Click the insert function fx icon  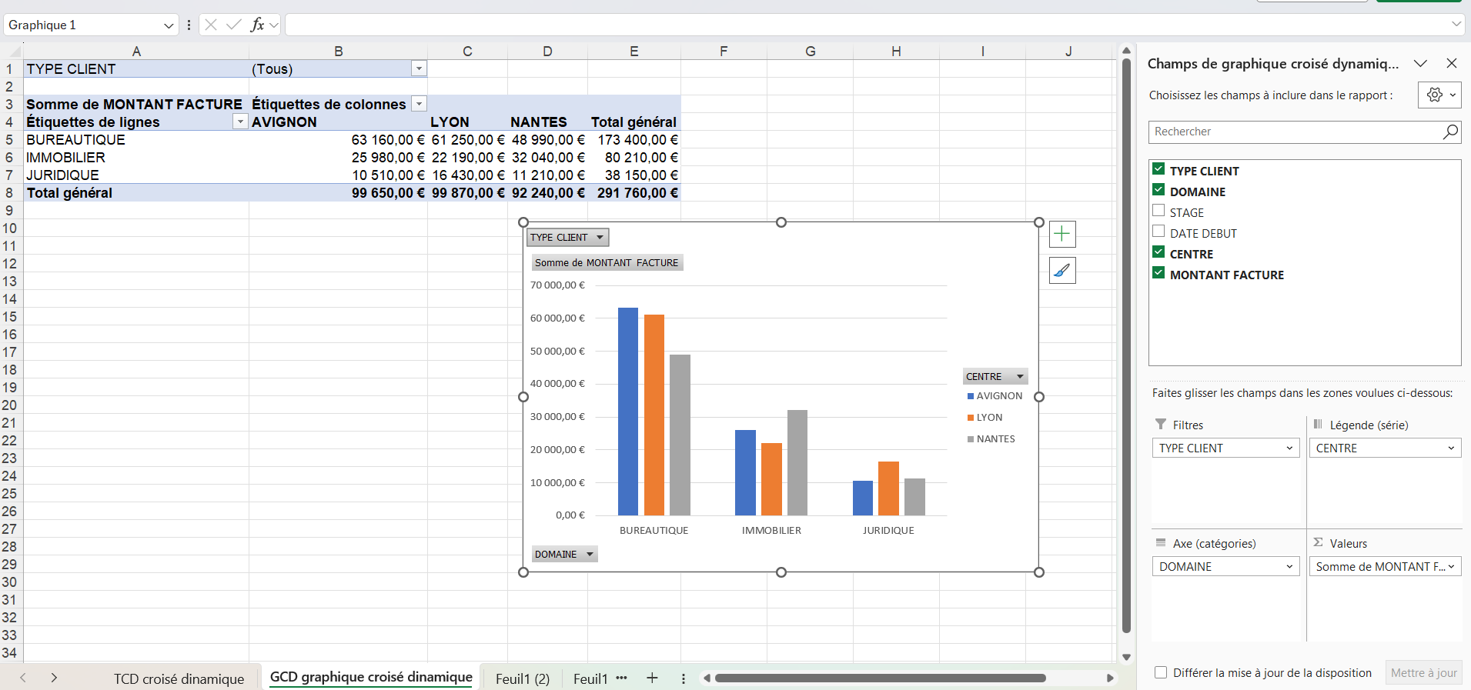(257, 25)
